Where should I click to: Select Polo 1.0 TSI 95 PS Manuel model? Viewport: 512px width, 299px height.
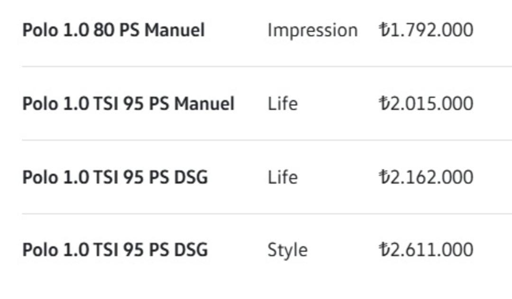click(128, 104)
